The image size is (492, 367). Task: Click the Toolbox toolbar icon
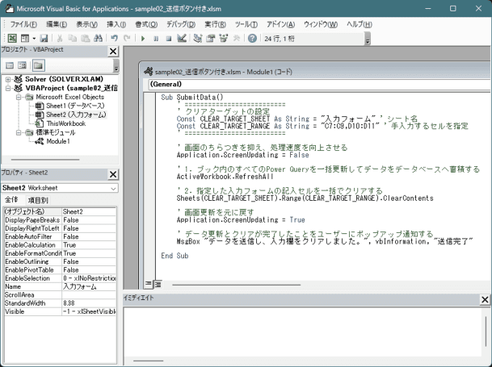coord(236,38)
